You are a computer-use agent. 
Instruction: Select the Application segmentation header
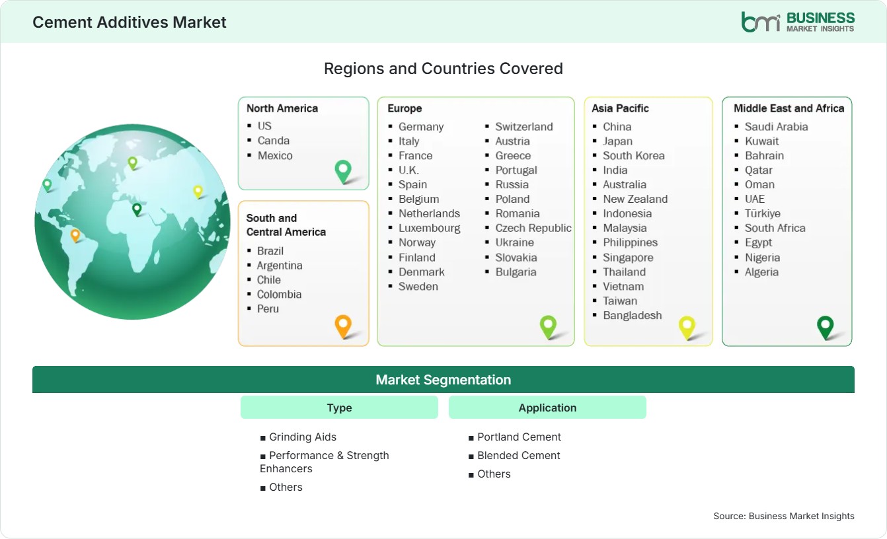click(x=547, y=408)
